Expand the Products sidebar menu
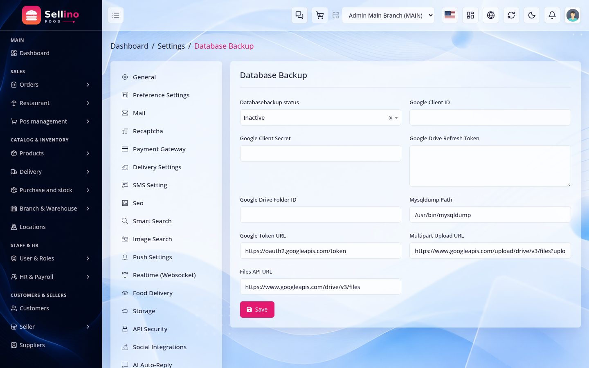This screenshot has height=368, width=589. tap(51, 153)
